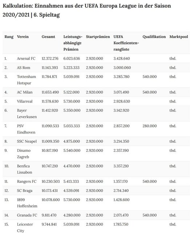Select the Arsenal FC club name
190x233 pixels.
pyautogui.click(x=26, y=58)
